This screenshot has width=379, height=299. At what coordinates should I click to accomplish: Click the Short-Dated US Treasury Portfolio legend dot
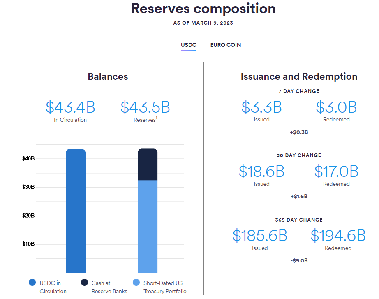point(136,282)
